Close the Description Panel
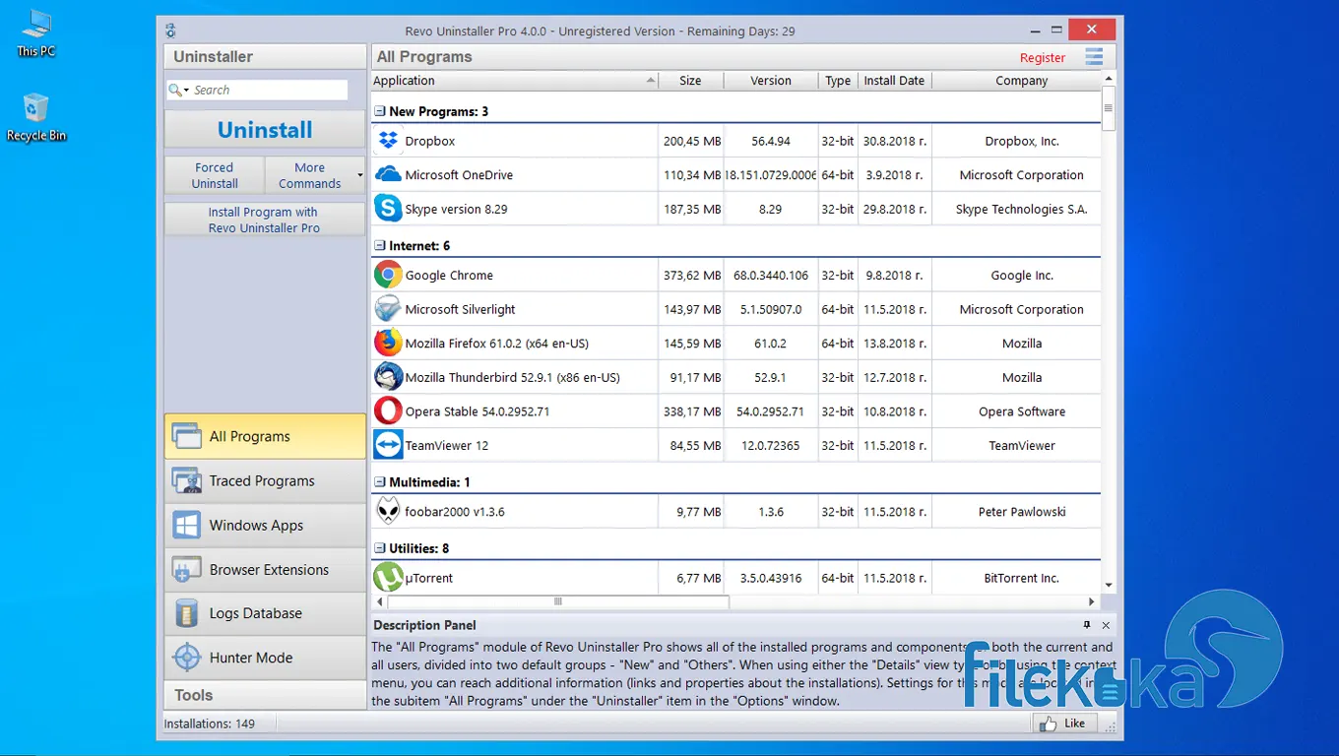Viewport: 1339px width, 756px height. (1106, 625)
